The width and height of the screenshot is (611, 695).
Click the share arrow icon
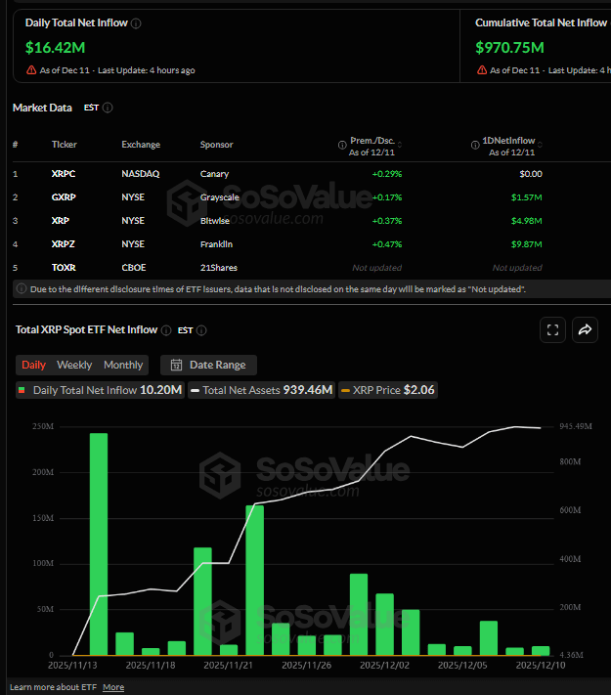pos(585,330)
